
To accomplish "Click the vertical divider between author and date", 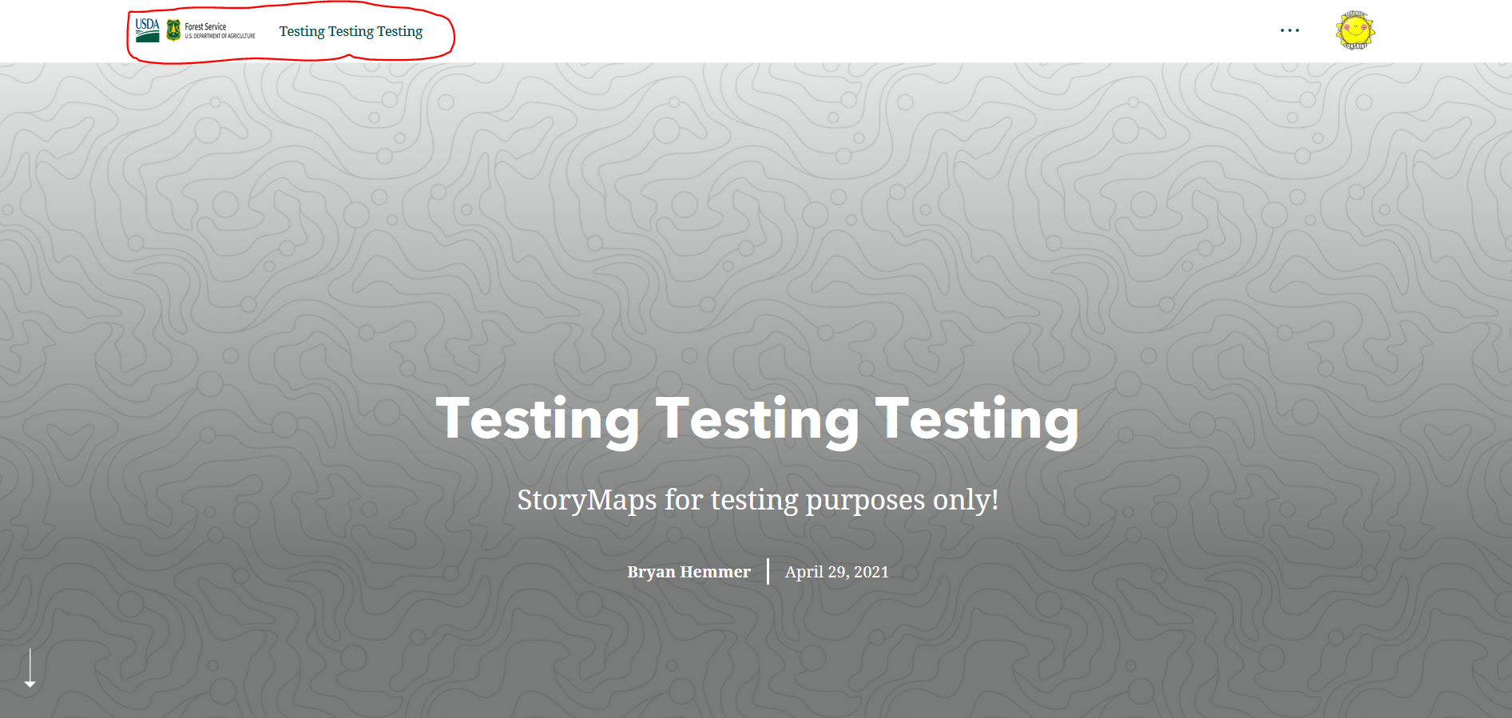I will tap(768, 571).
